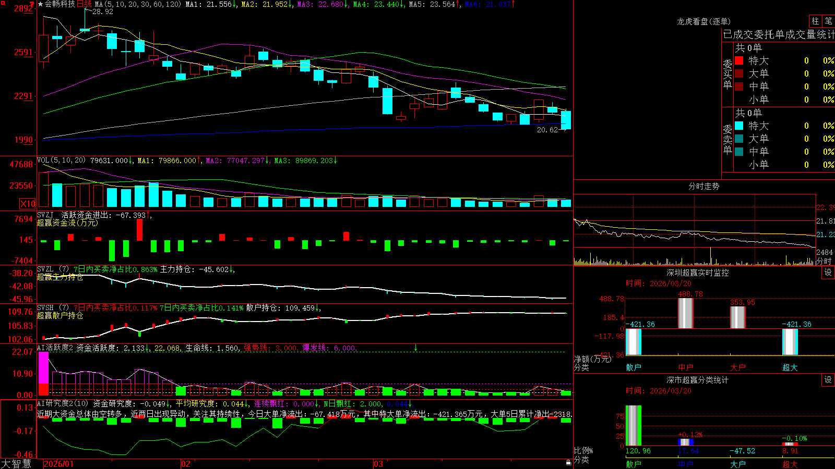Click the X10 volume scale indicator

[x=28, y=204]
